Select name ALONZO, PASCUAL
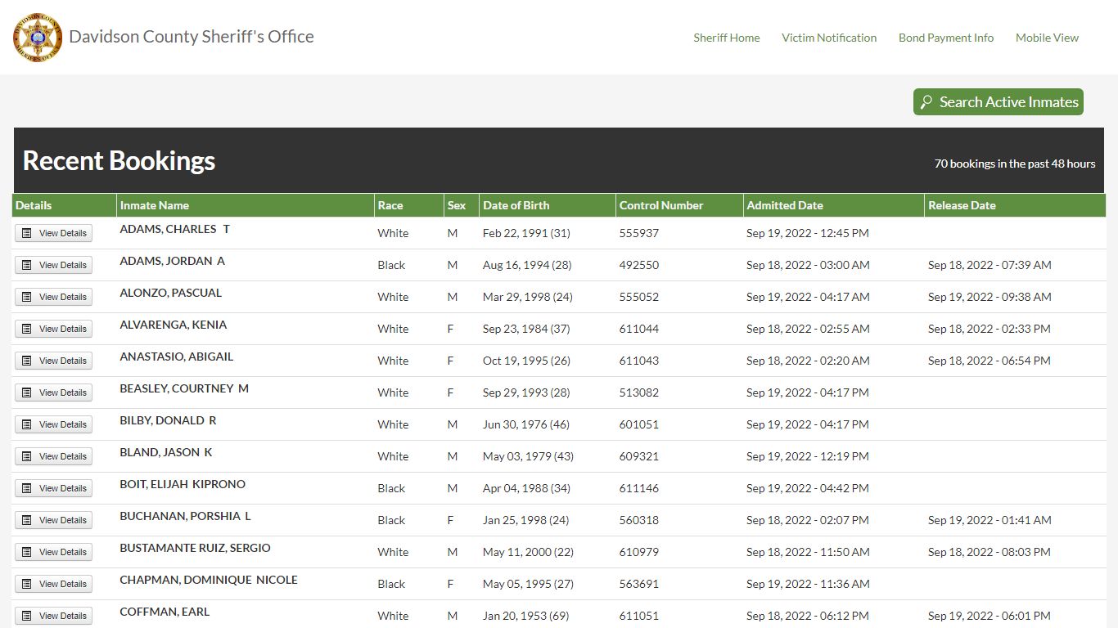The image size is (1118, 628). click(x=170, y=293)
